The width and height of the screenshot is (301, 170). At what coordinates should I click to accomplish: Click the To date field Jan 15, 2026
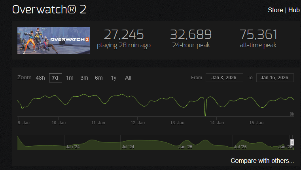tap(275, 78)
